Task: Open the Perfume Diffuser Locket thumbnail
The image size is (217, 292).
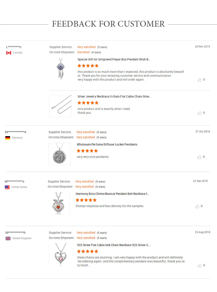Action: click(x=60, y=154)
